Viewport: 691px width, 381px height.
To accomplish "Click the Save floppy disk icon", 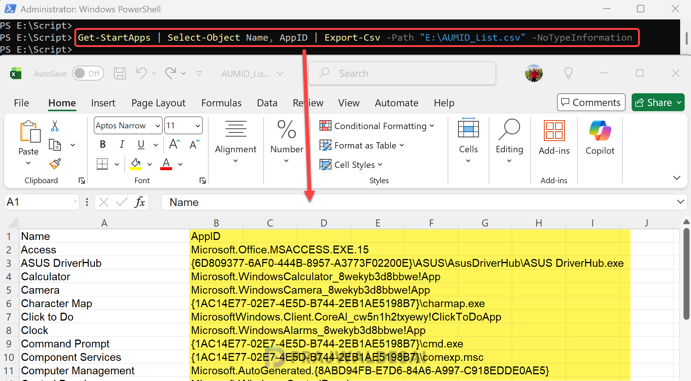I will click(x=120, y=74).
